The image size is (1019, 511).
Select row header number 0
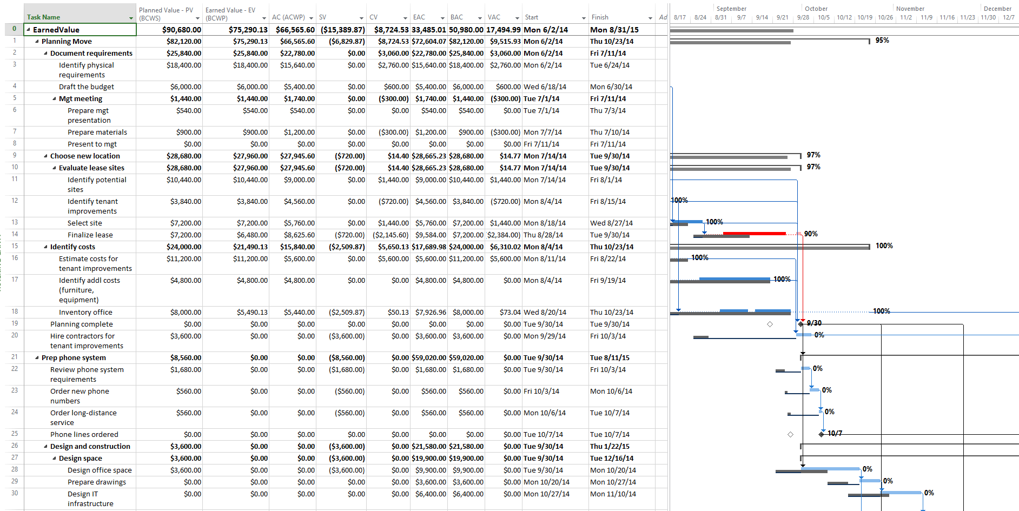[x=15, y=29]
